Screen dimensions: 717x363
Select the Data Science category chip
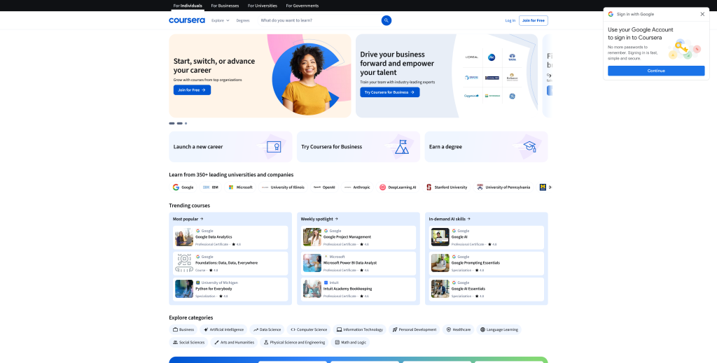point(267,329)
